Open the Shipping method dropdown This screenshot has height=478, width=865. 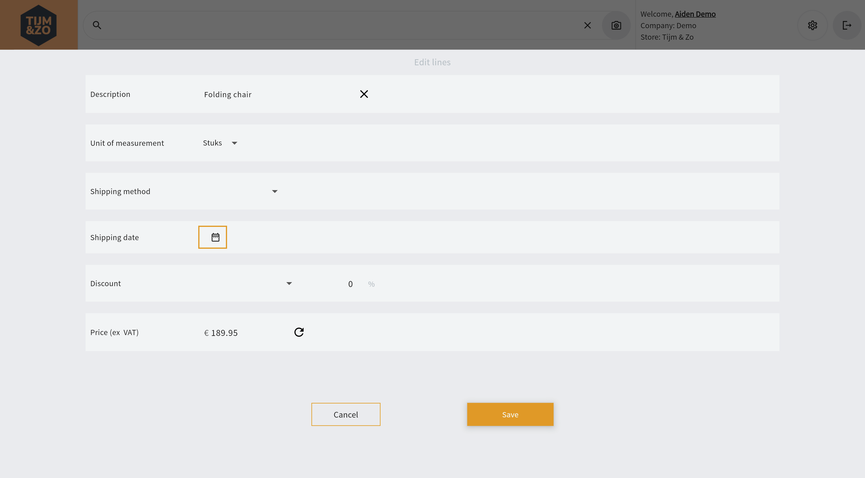[x=274, y=191]
